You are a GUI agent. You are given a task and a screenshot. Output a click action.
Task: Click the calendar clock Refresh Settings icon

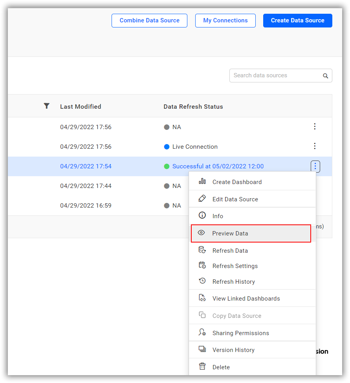[202, 265]
